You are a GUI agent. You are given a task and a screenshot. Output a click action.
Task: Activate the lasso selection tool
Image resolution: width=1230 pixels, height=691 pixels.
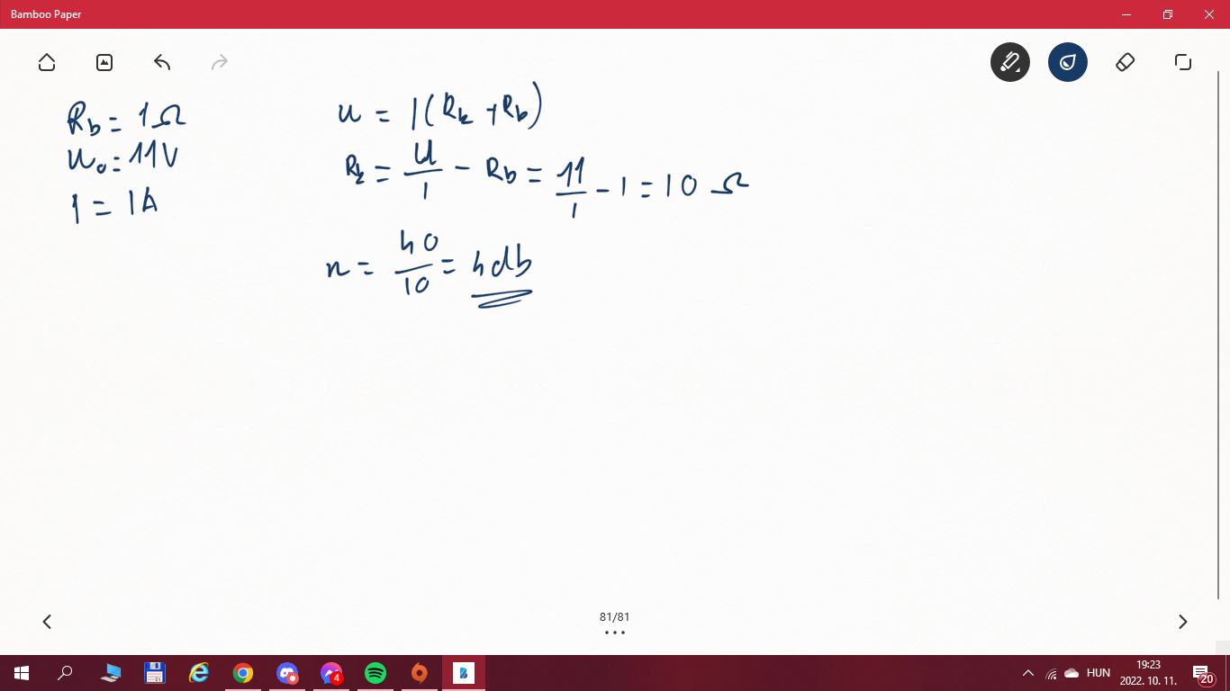click(1182, 62)
